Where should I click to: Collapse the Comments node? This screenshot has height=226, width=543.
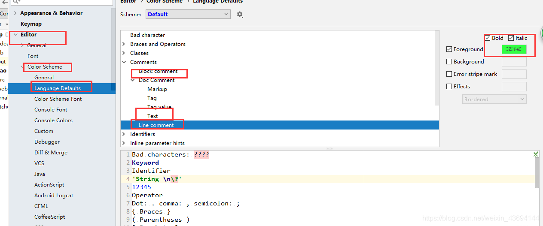click(x=124, y=62)
